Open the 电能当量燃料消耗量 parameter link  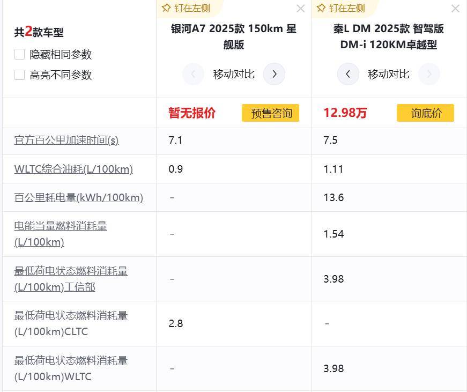coord(61,234)
